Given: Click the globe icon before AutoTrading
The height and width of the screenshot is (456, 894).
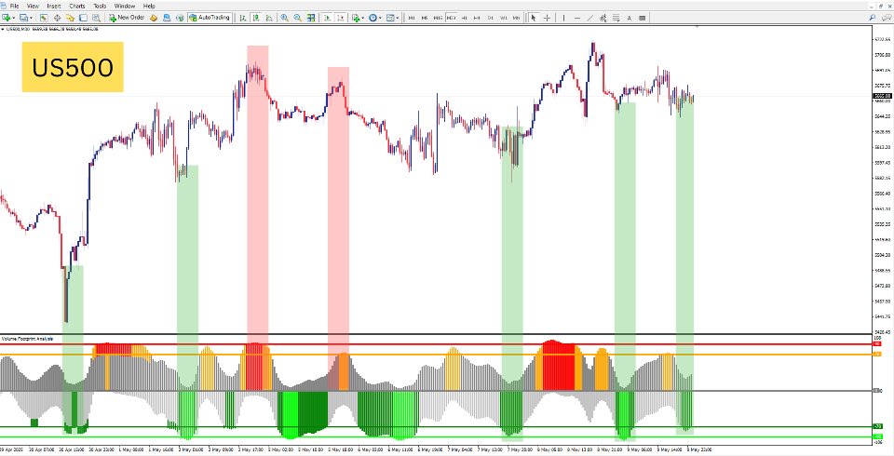Looking at the screenshot, I should pos(180,18).
